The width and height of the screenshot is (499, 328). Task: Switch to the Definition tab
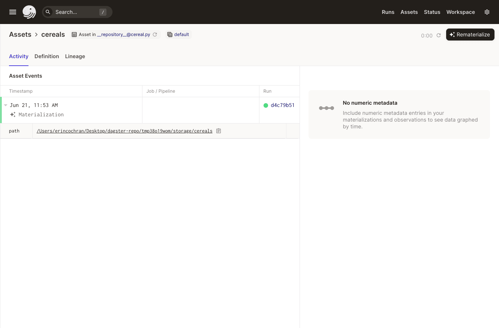tap(46, 56)
